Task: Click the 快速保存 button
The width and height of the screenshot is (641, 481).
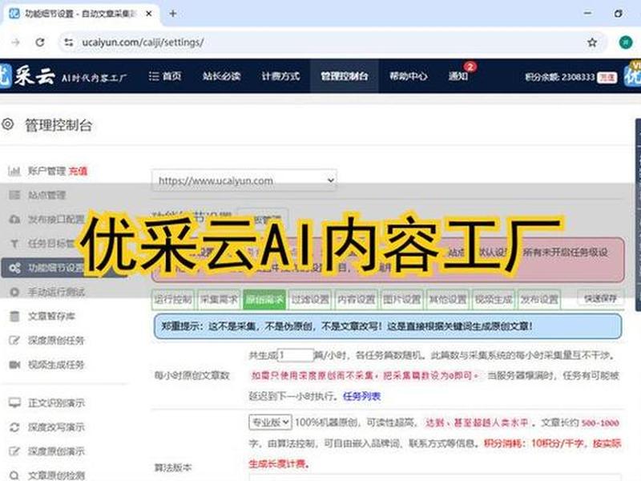Action: (x=600, y=298)
